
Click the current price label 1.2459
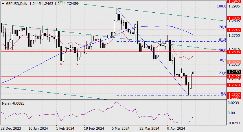click(234, 72)
